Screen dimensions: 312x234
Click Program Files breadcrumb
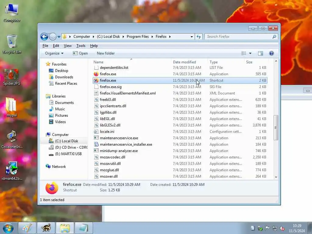(138, 37)
